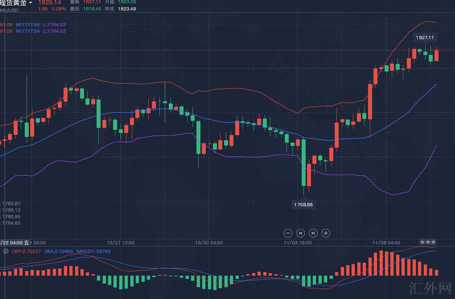Select the 11/08 04:00 time axis marker

pos(386,243)
